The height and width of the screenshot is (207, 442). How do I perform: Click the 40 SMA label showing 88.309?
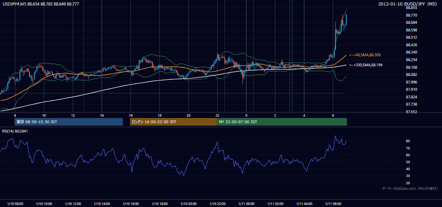pos(366,55)
